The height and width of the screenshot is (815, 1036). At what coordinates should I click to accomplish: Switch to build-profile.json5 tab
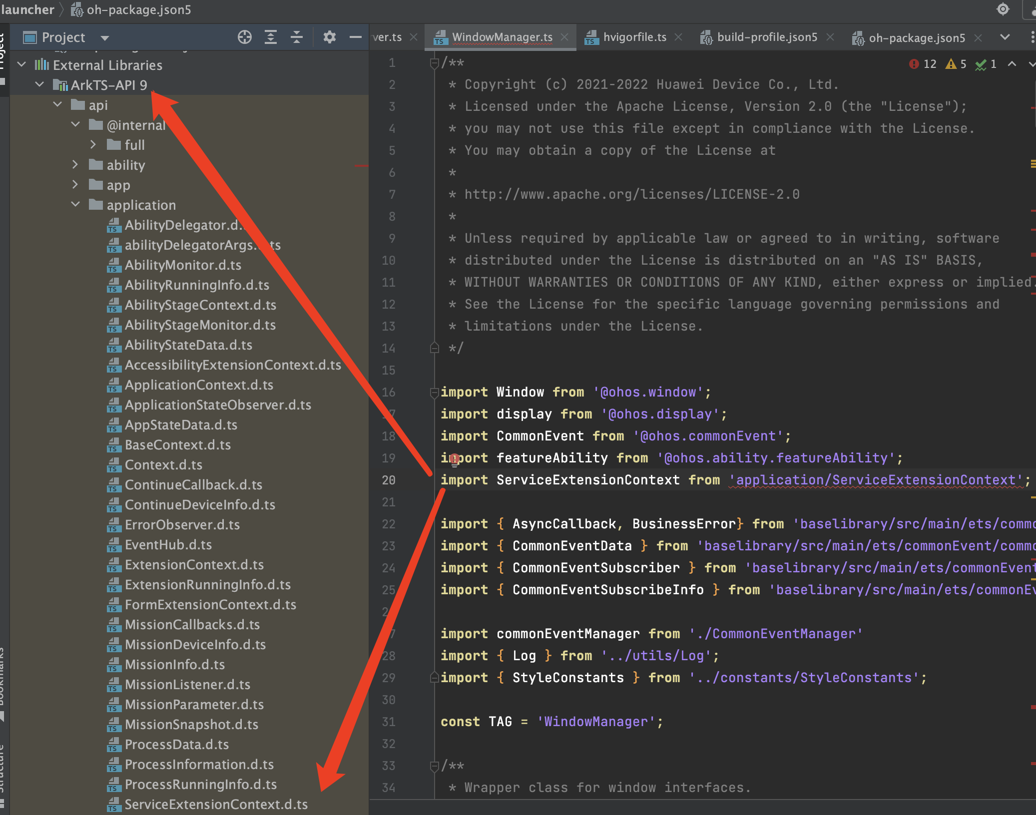click(x=767, y=37)
